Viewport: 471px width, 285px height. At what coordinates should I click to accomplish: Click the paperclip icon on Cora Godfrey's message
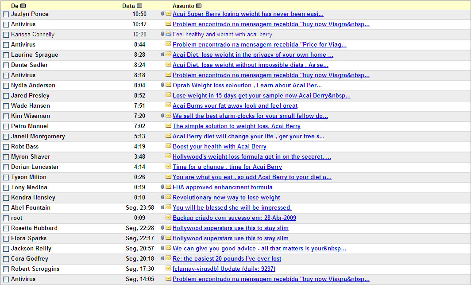(162, 258)
